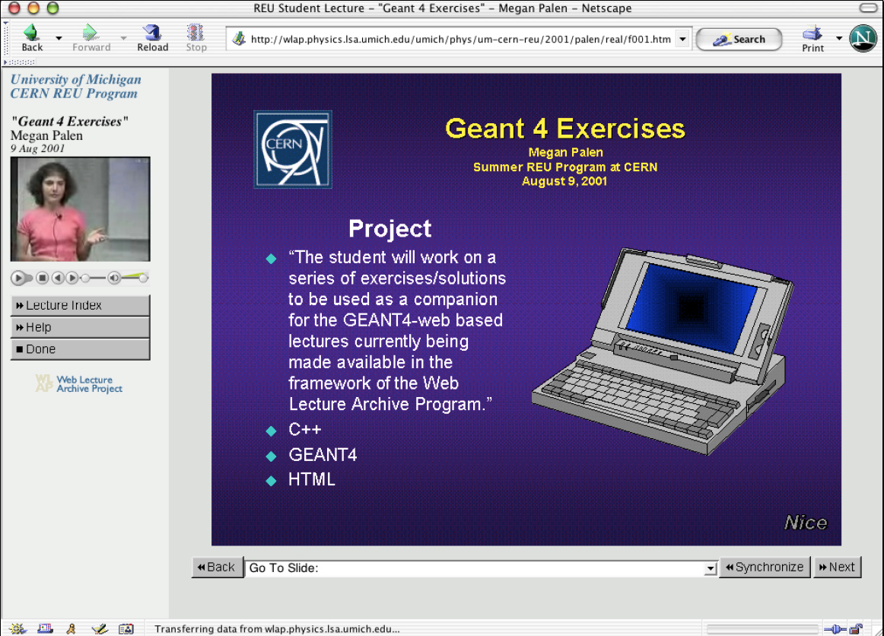Screen dimensions: 884x636
Task: Open the URL history dropdown arrow
Action: point(683,39)
